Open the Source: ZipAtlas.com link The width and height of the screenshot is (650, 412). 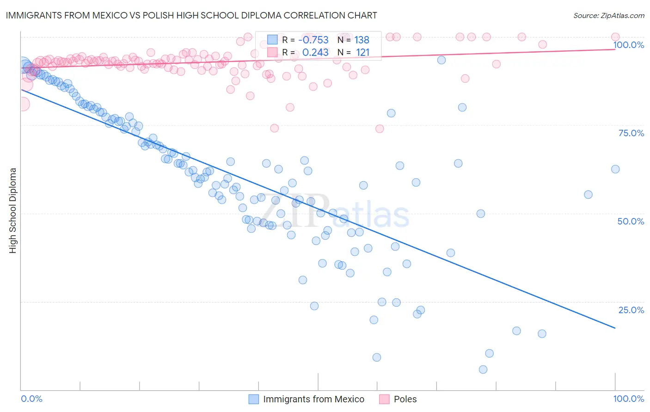[608, 16]
